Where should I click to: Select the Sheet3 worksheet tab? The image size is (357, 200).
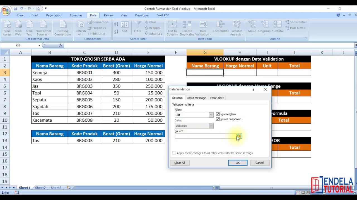pyautogui.click(x=56, y=188)
